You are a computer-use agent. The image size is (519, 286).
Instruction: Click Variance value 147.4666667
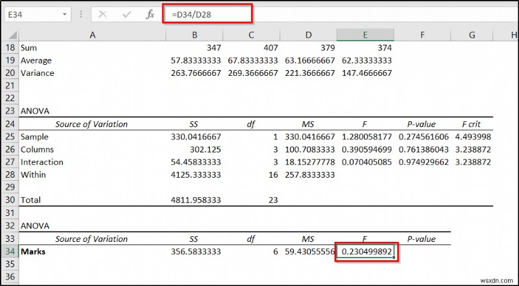(x=367, y=73)
